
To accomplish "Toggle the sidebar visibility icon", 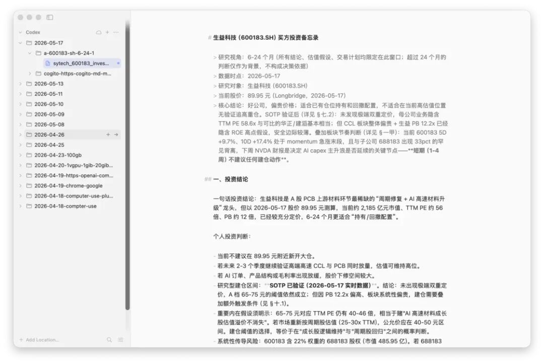I will (x=50, y=17).
